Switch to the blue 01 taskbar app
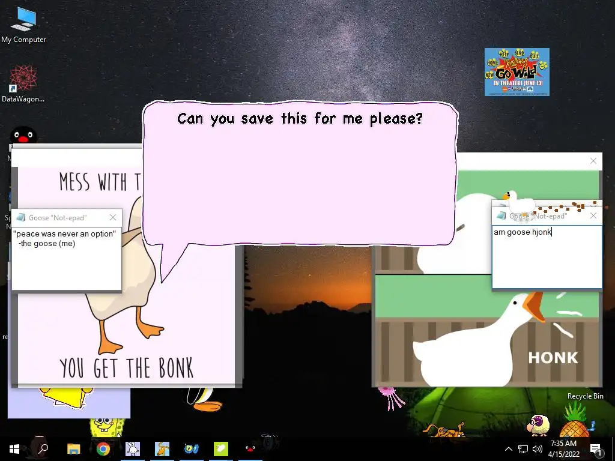This screenshot has height=461, width=615. 192,449
